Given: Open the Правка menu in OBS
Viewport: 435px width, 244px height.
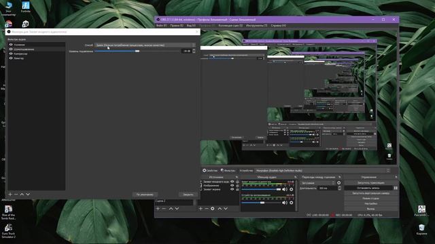Looking at the screenshot, I should coord(177,26).
